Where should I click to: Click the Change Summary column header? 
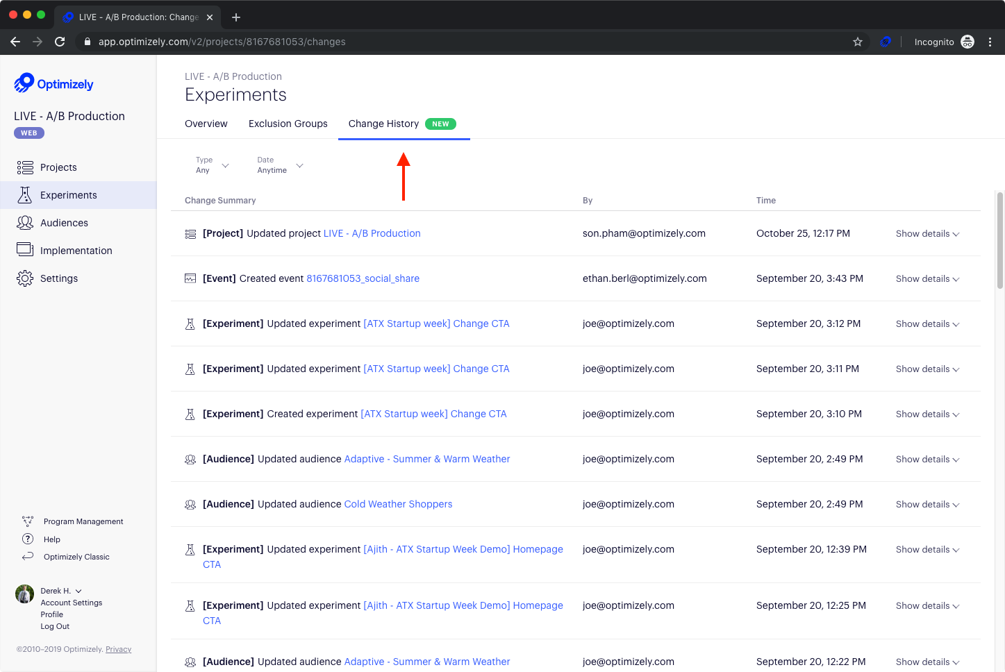220,201
